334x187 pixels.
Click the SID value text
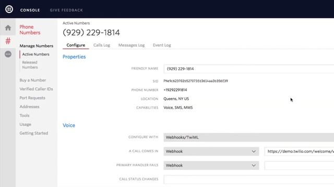(x=196, y=81)
